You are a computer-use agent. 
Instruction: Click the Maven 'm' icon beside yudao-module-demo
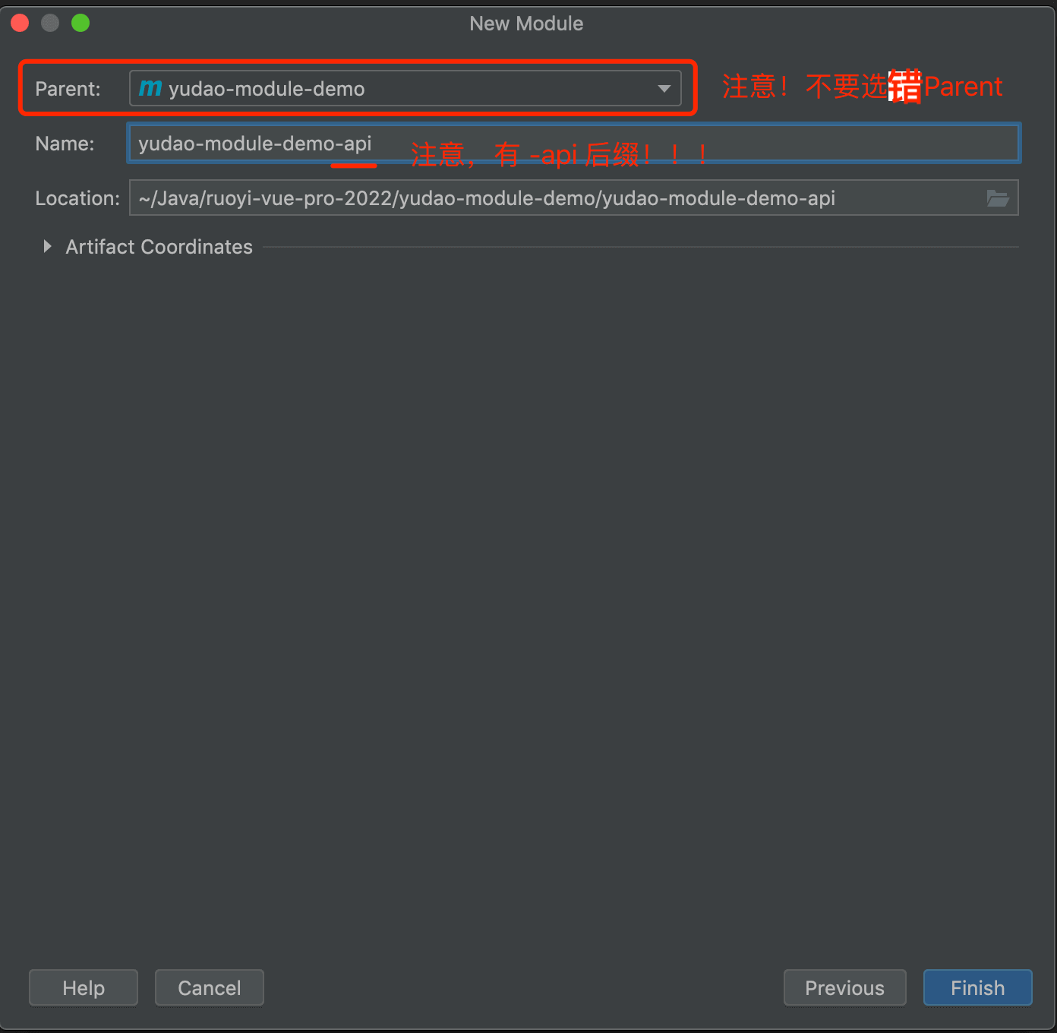(x=150, y=88)
